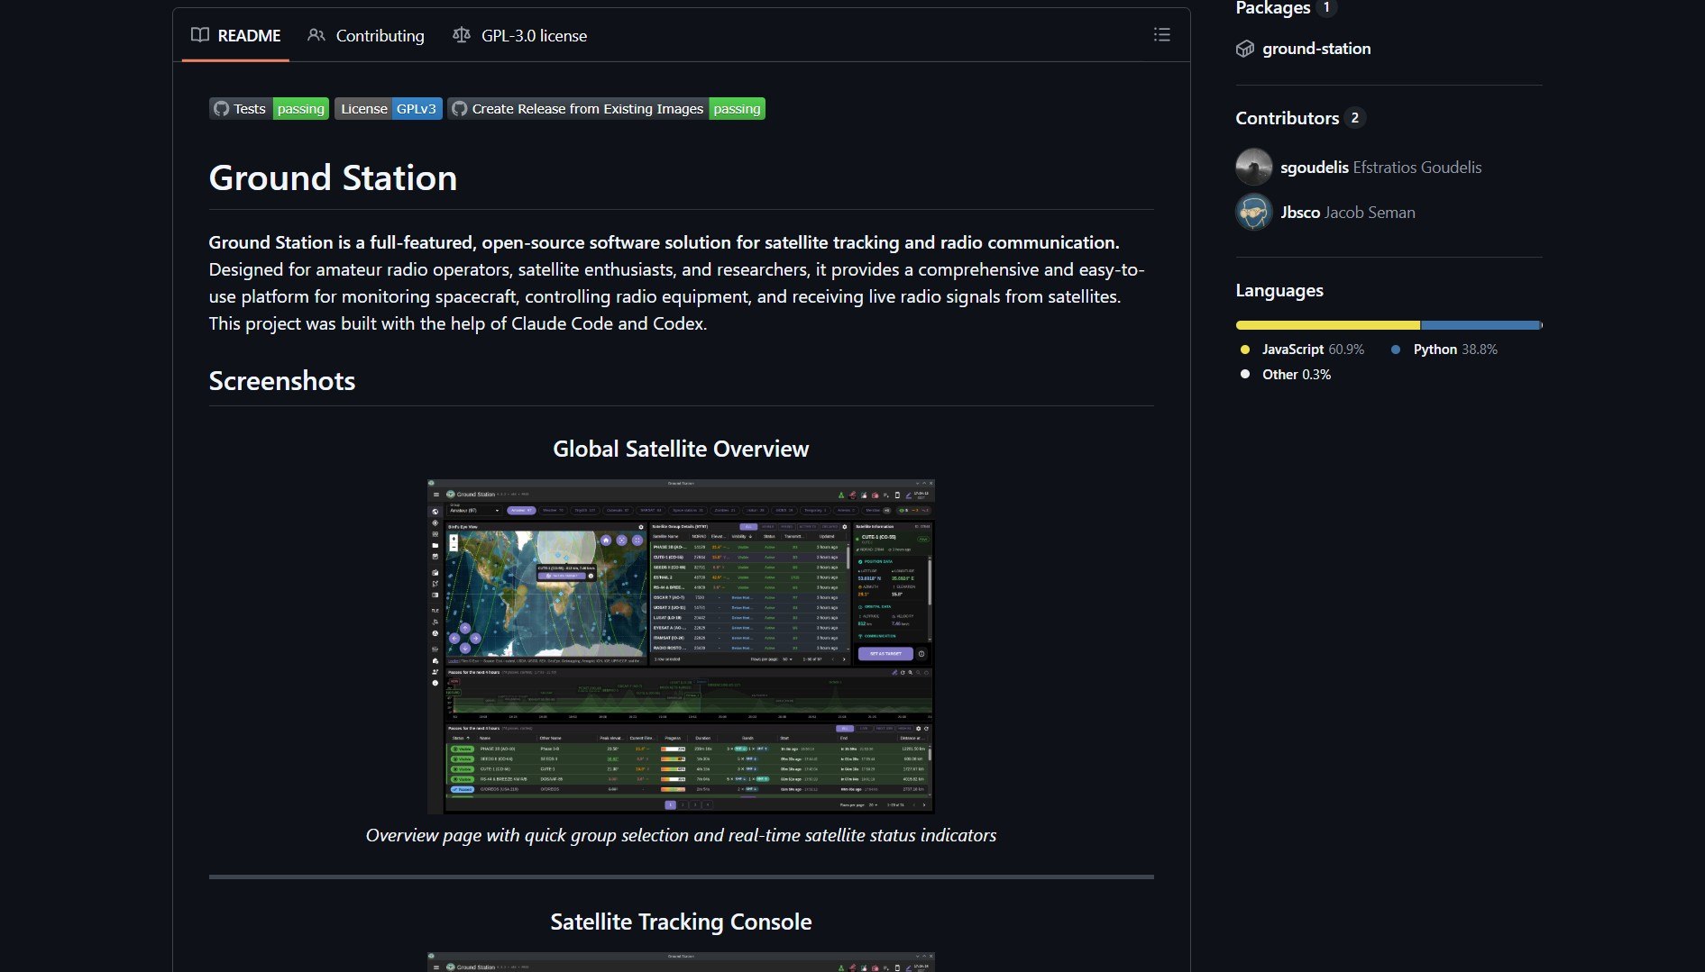This screenshot has width=1705, height=972.
Task: Click the yellow JavaScript language dot
Action: (x=1244, y=350)
